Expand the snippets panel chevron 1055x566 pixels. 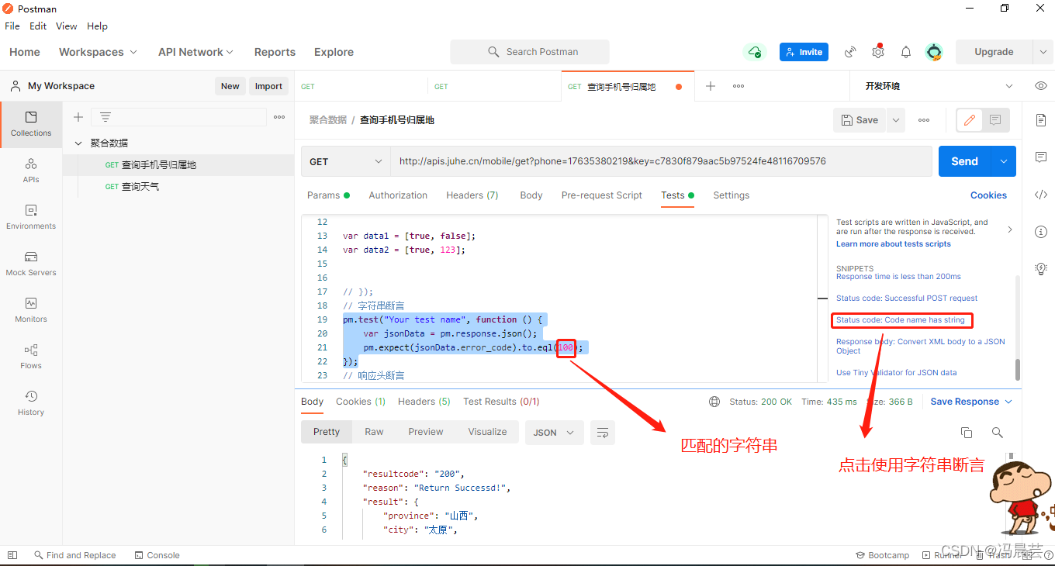point(1009,230)
